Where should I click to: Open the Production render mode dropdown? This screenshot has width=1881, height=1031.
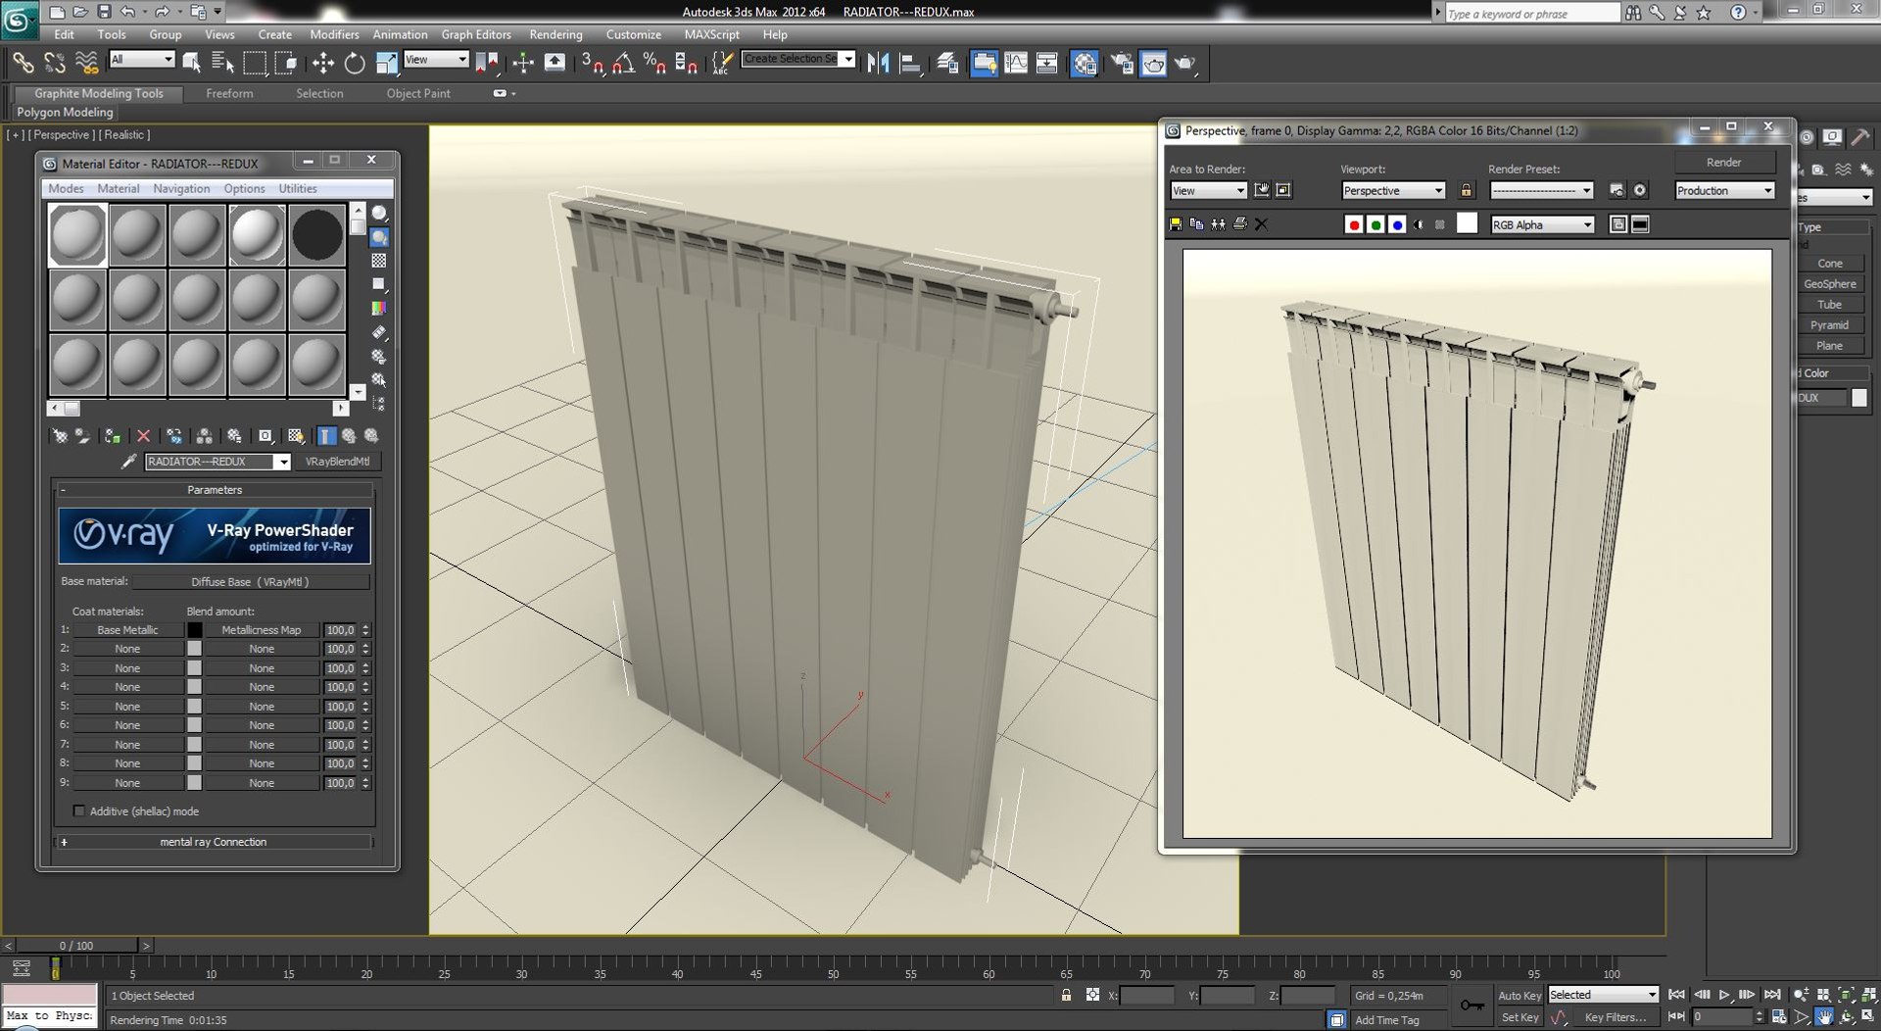[x=1724, y=191]
